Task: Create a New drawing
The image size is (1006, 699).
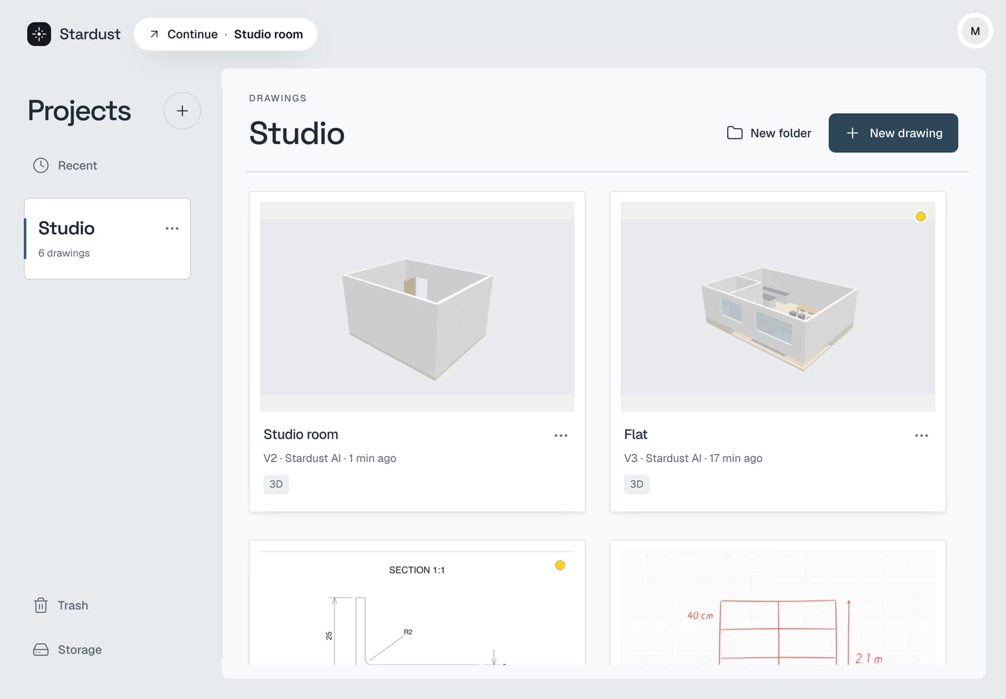Action: click(893, 133)
